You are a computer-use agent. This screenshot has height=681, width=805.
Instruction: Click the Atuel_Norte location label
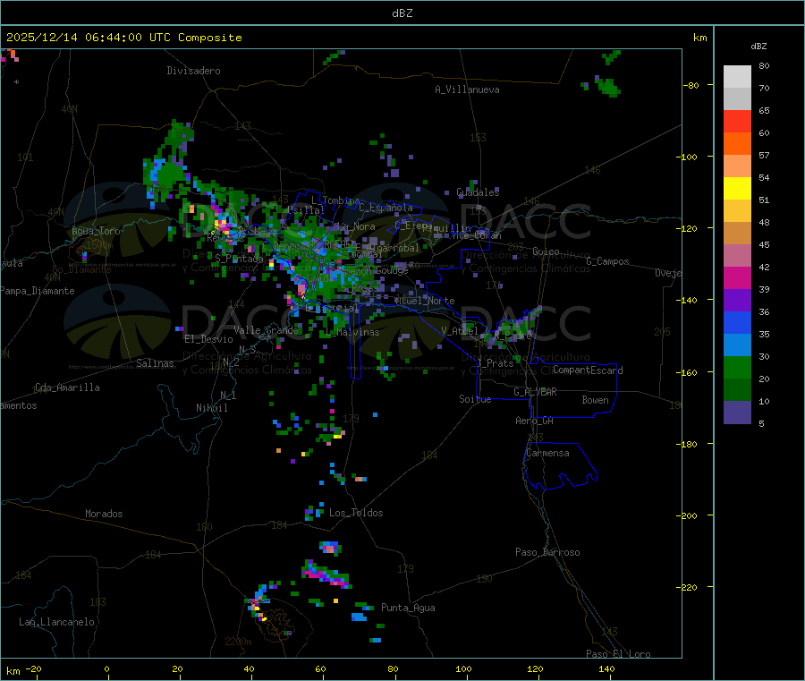point(425,301)
